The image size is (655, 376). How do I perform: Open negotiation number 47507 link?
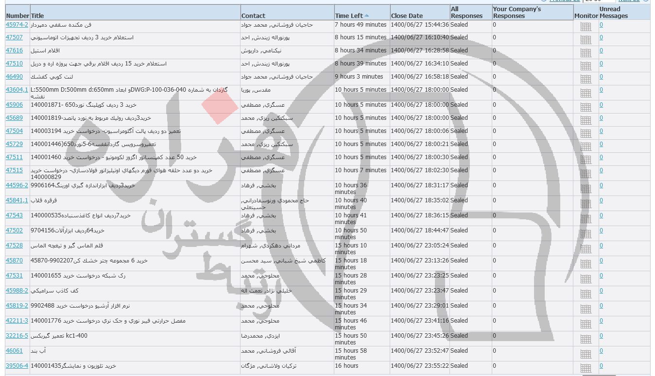coord(14,37)
